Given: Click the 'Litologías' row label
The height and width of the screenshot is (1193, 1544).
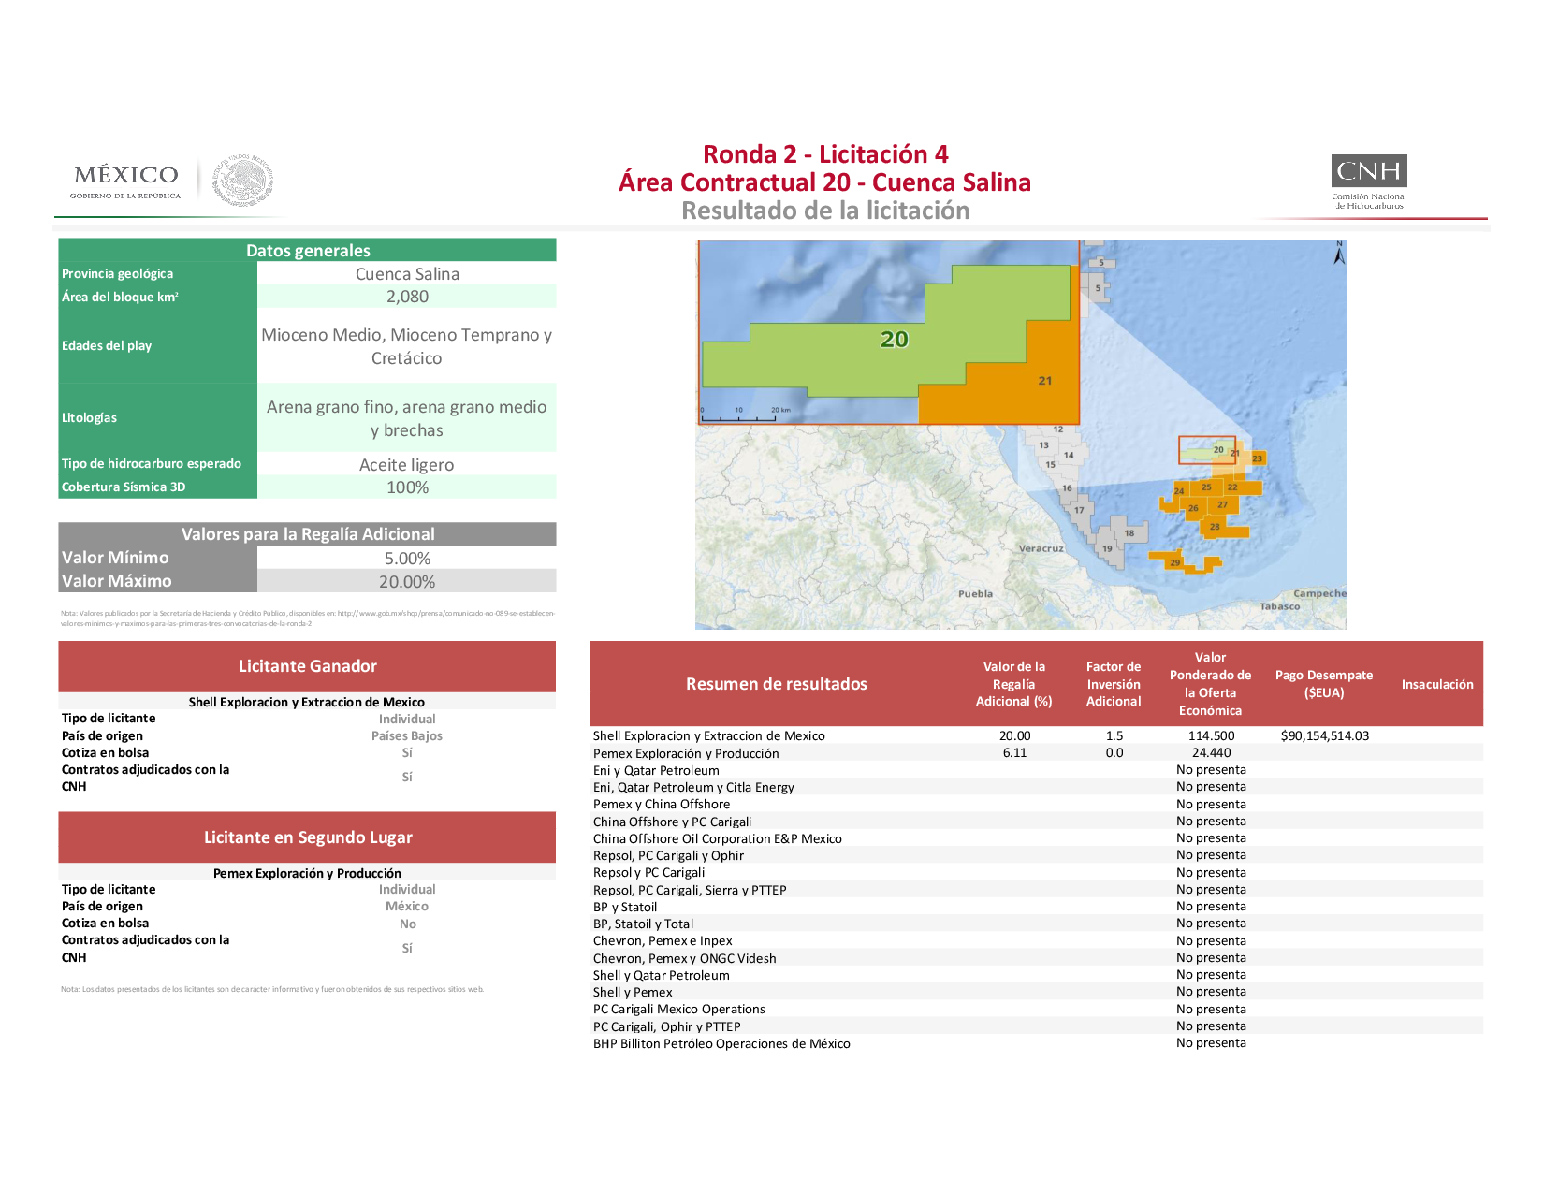Looking at the screenshot, I should tap(89, 417).
